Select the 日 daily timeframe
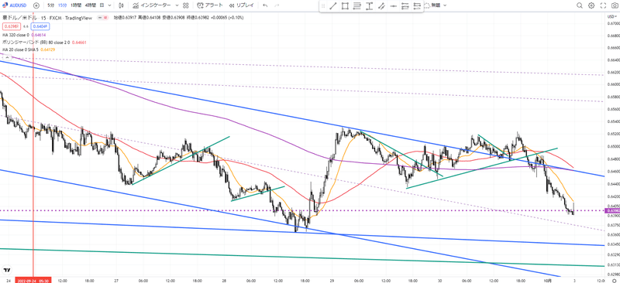Screen dimensions: 620x283 click(102, 5)
